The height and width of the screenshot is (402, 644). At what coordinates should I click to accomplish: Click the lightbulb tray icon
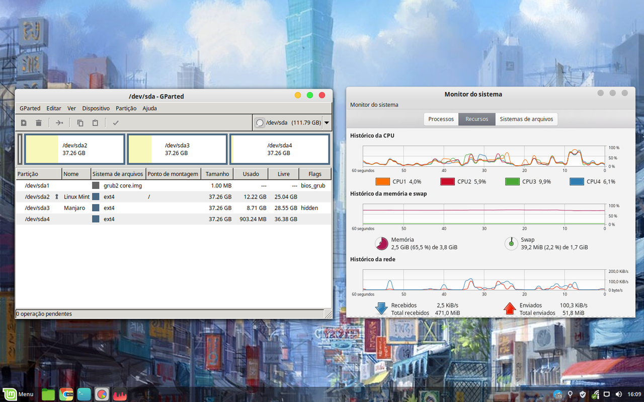(x=570, y=394)
